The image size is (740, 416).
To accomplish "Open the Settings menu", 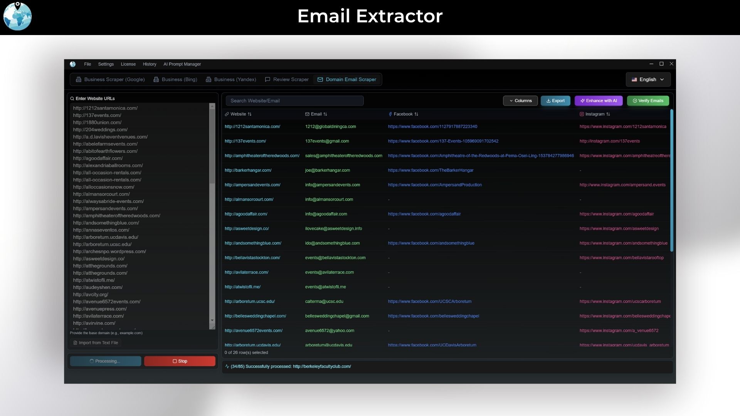I will (x=106, y=64).
